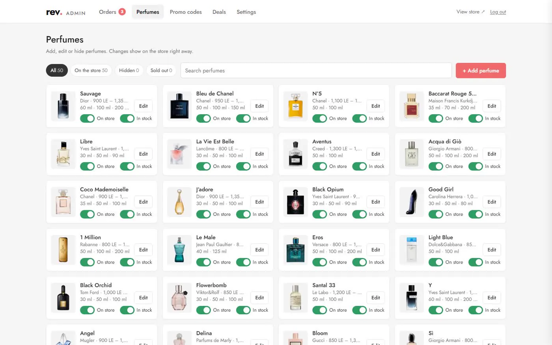The width and height of the screenshot is (552, 345).
Task: Toggle In stock for Good Girl
Action: [x=476, y=215]
